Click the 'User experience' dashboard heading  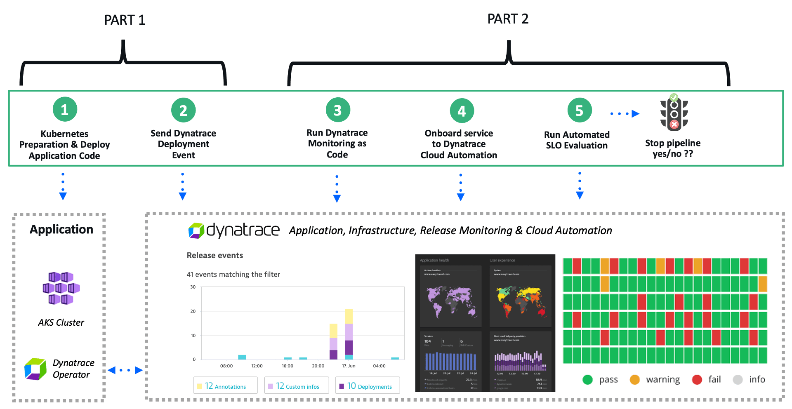[502, 260]
